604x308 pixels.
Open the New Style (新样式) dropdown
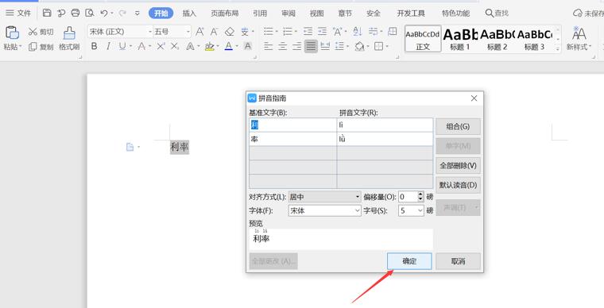pyautogui.click(x=579, y=47)
